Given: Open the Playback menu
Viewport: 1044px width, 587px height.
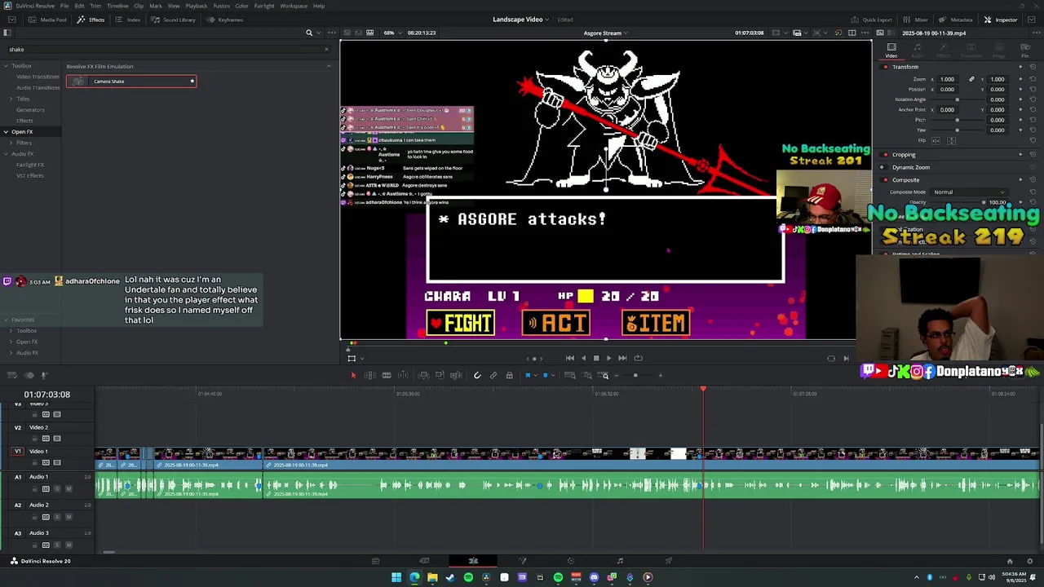Looking at the screenshot, I should (x=197, y=6).
